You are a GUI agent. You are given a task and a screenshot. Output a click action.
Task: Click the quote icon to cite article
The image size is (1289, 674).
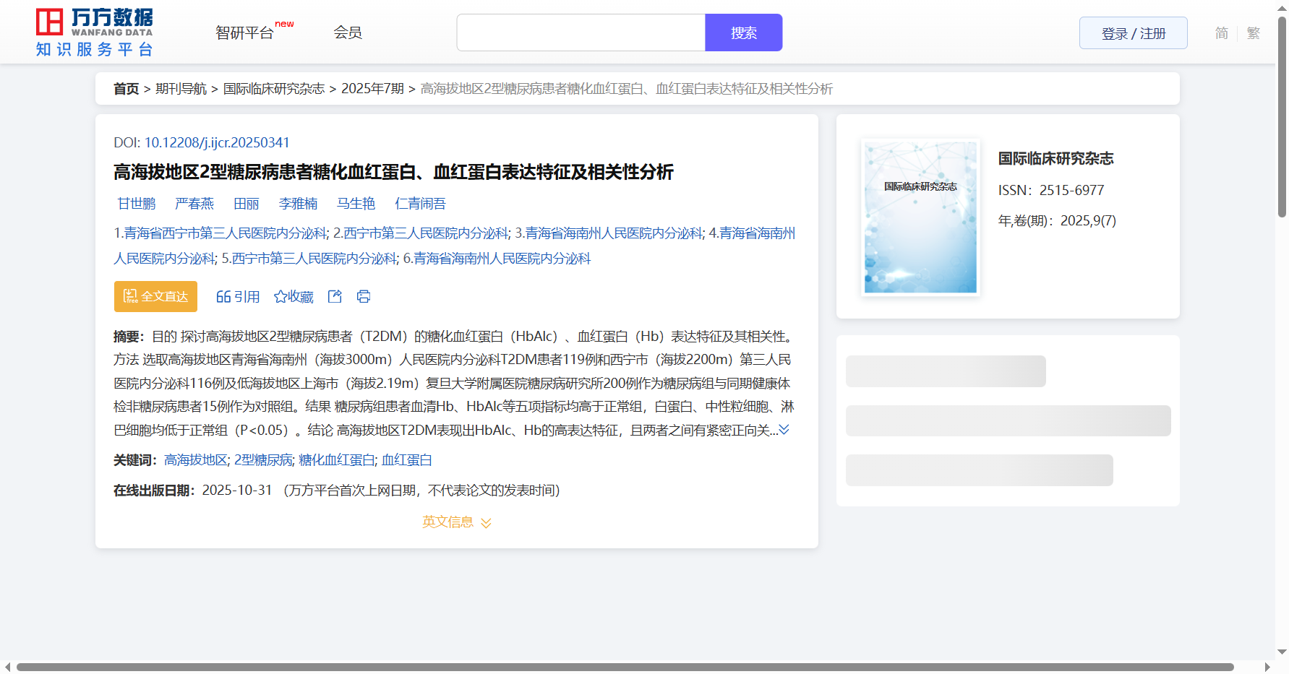(x=237, y=297)
